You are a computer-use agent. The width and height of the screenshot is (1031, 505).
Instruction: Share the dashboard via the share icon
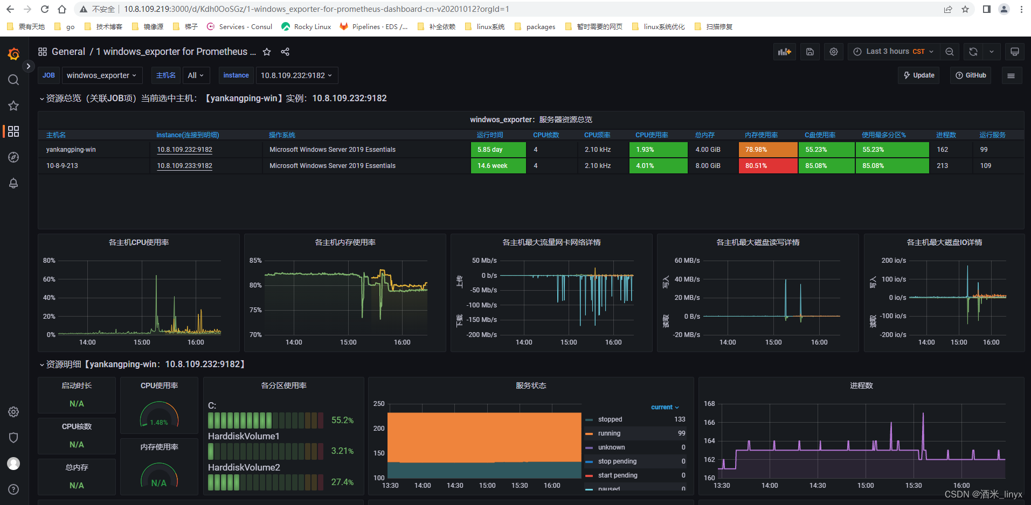tap(285, 52)
